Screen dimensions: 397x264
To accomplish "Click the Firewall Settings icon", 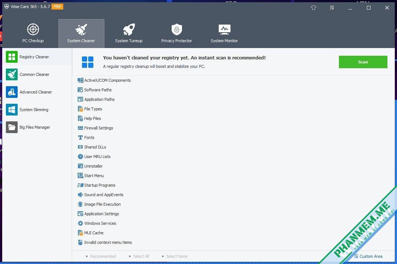I will pyautogui.click(x=80, y=128).
